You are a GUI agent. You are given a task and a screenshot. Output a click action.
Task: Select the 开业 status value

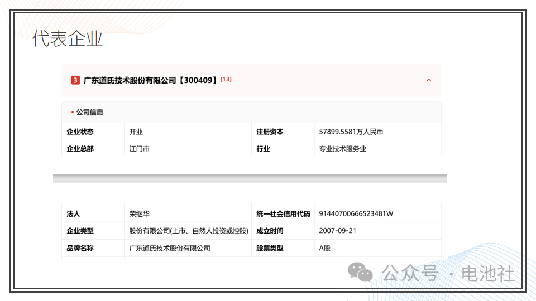pyautogui.click(x=136, y=132)
